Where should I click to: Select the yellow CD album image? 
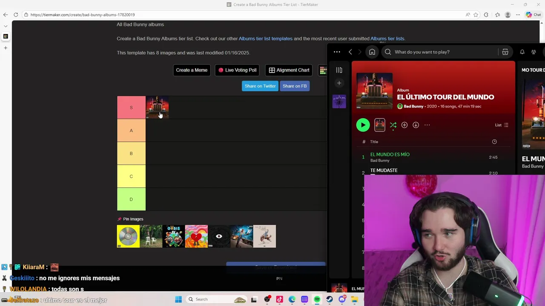(x=128, y=236)
